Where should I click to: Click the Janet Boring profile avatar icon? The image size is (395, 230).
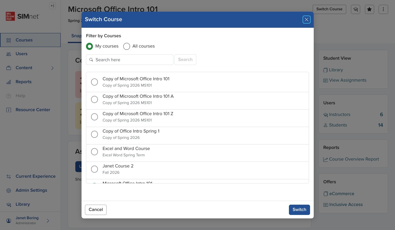[x=9, y=220]
